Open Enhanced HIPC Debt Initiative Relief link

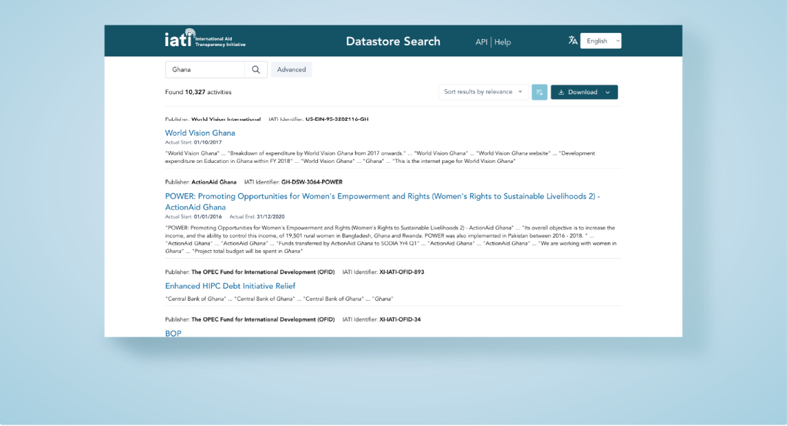230,286
